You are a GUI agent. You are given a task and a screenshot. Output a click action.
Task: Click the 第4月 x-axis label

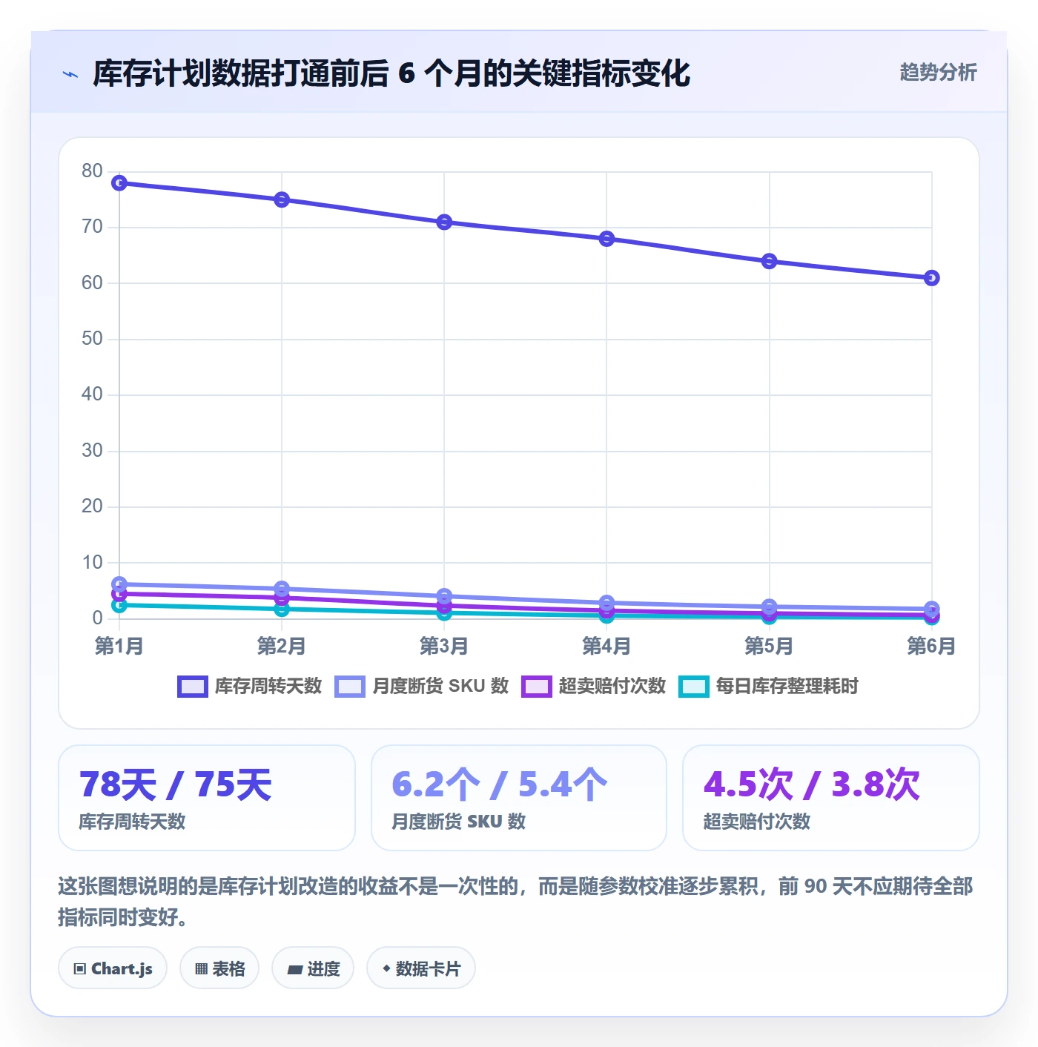606,646
